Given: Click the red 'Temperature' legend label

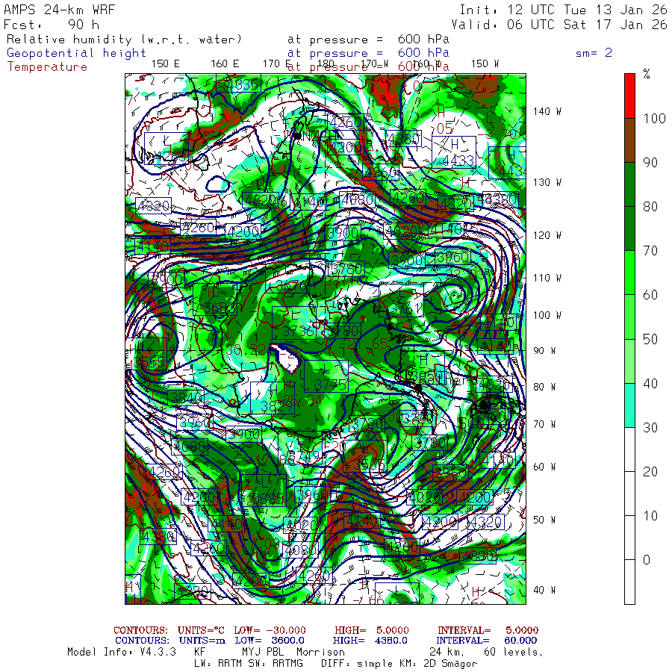Looking at the screenshot, I should point(47,66).
